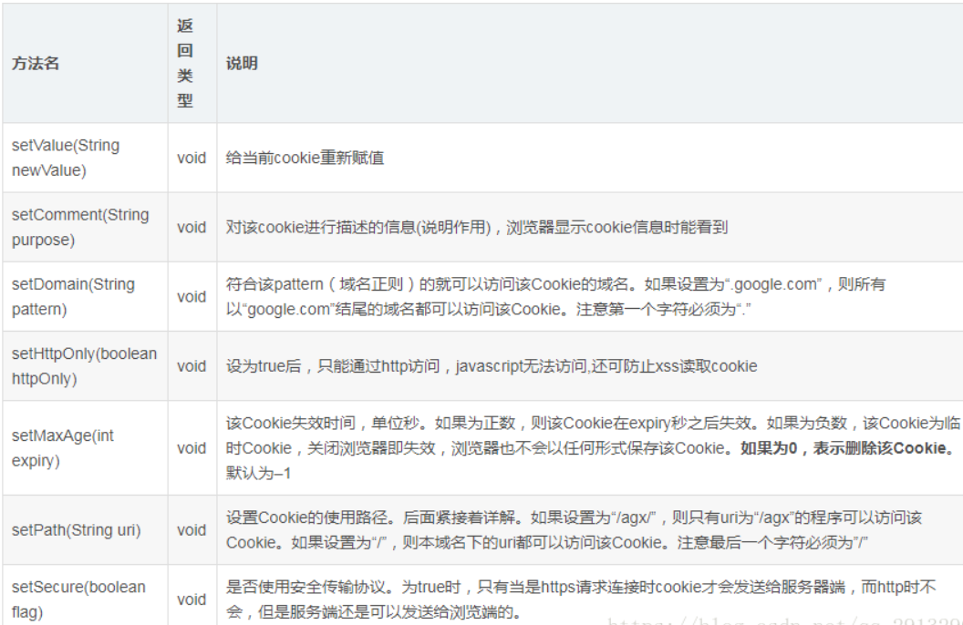Select the void cell next to setSecure
This screenshot has height=625, width=963.
[x=191, y=598]
